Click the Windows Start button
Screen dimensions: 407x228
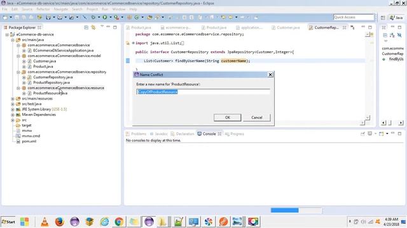click(8, 222)
